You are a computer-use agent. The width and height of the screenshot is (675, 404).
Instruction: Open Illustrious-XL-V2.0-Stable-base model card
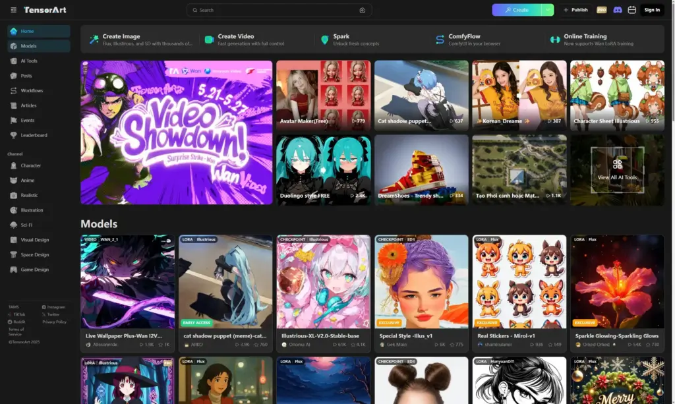coord(323,294)
